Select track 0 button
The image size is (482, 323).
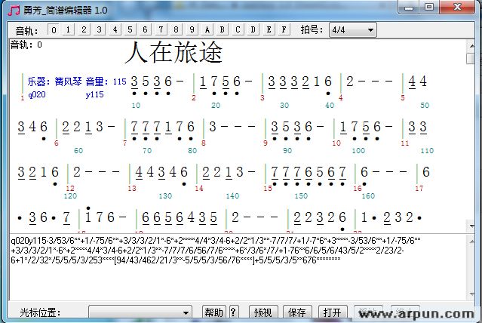point(54,30)
